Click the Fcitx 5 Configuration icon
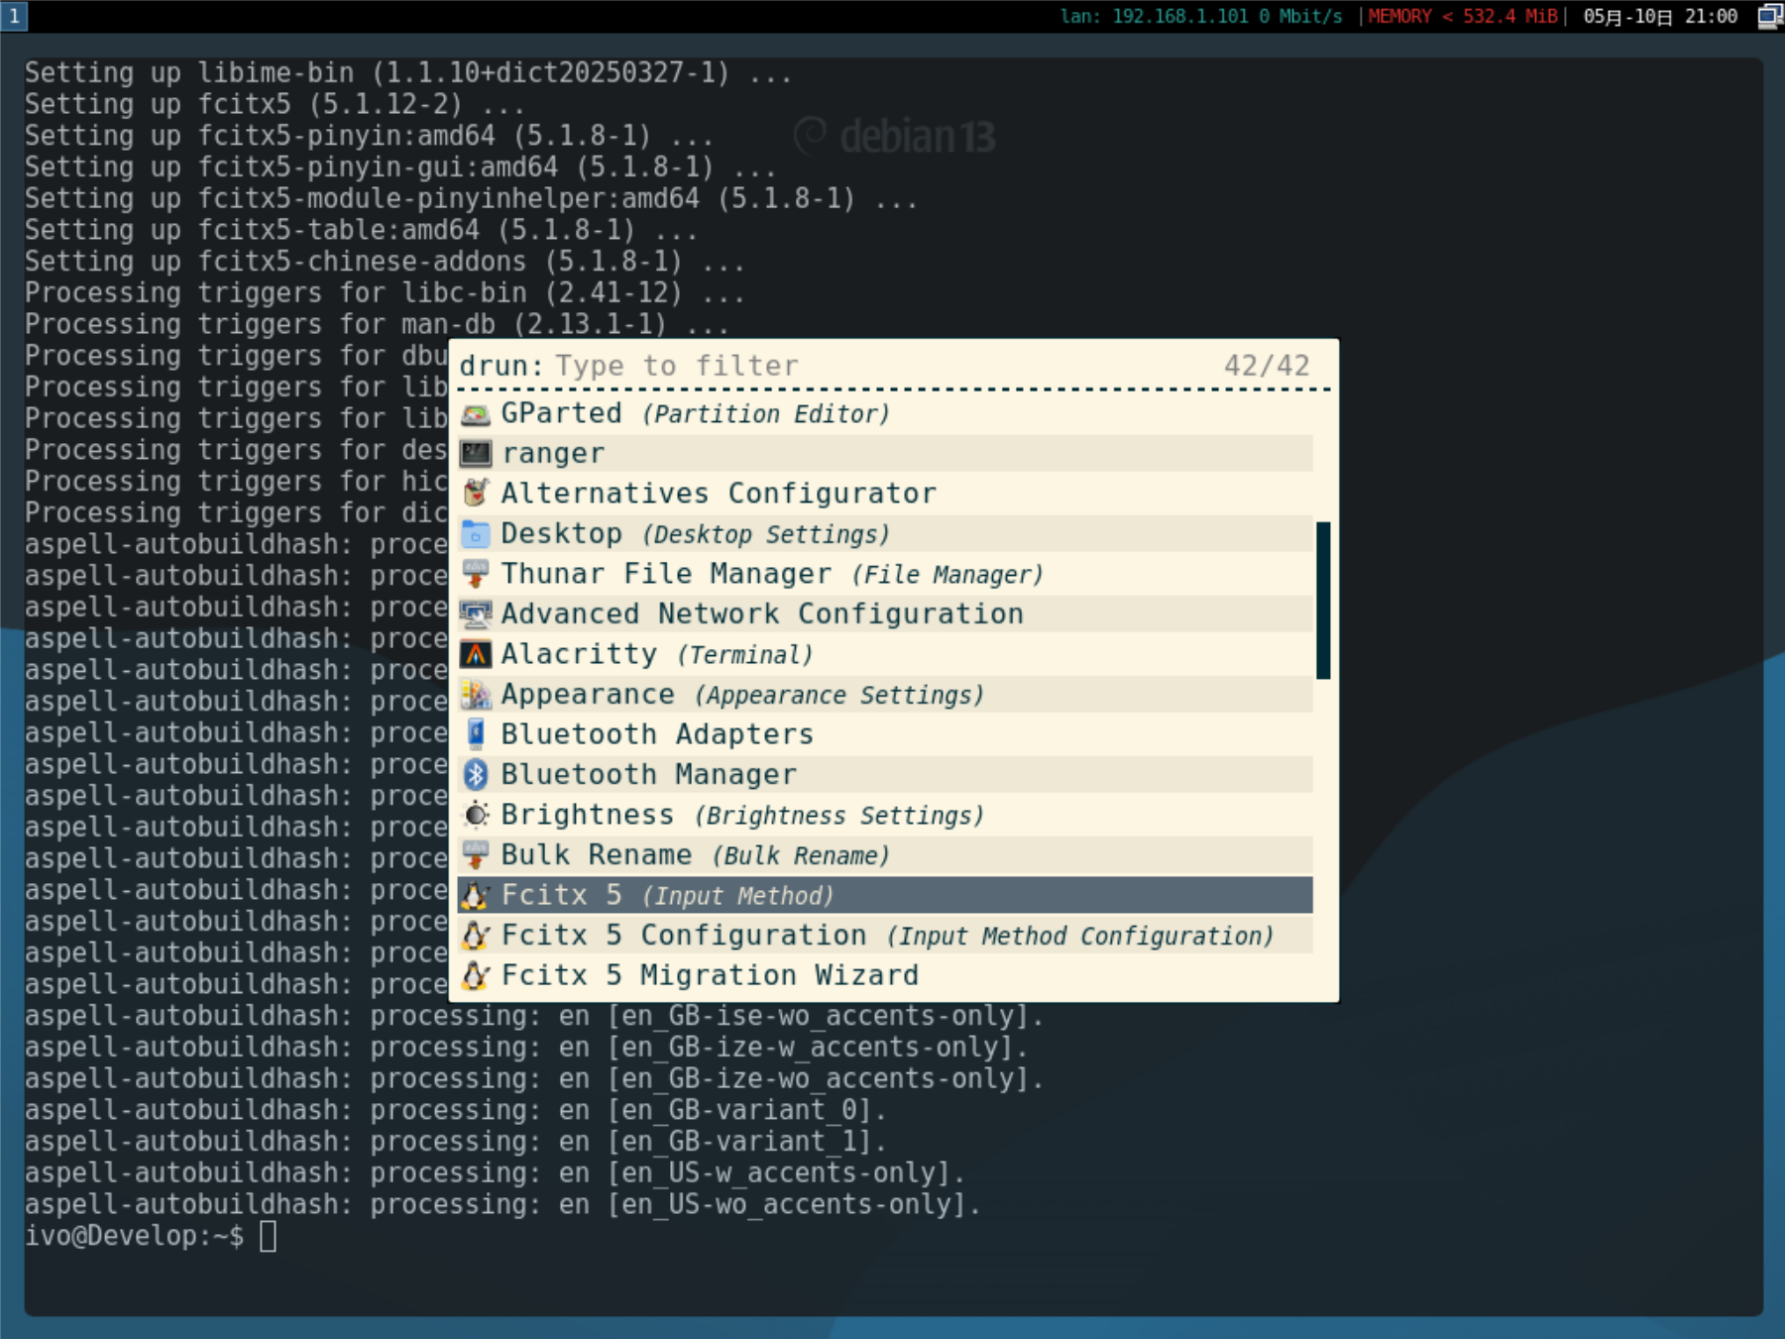 (476, 936)
